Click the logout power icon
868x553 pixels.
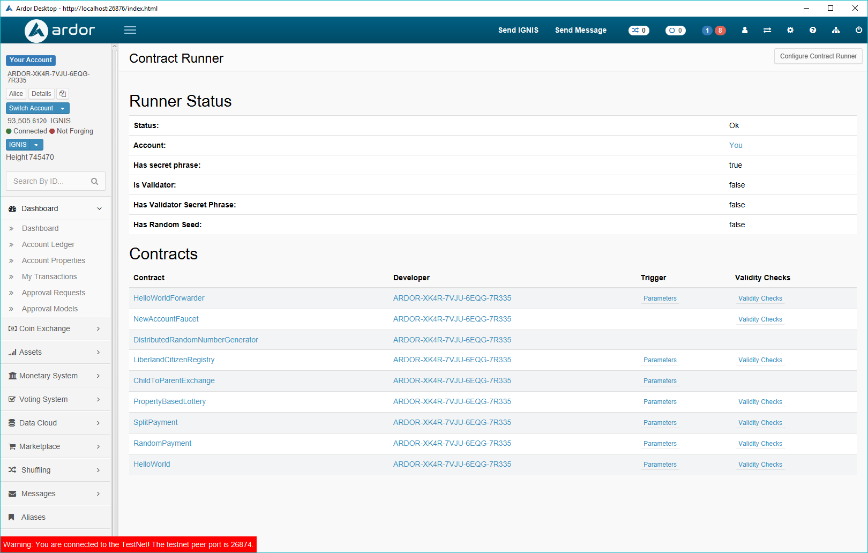[x=858, y=31]
